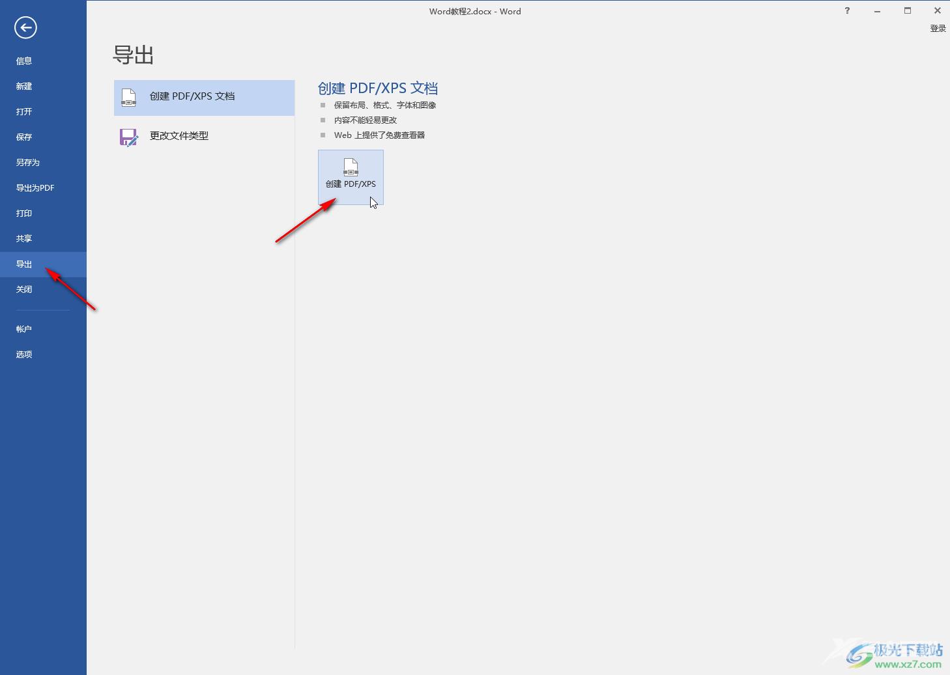Screen dimensions: 950x675
Task: Open 选项 (Options) from the sidebar
Action: click(x=43, y=354)
